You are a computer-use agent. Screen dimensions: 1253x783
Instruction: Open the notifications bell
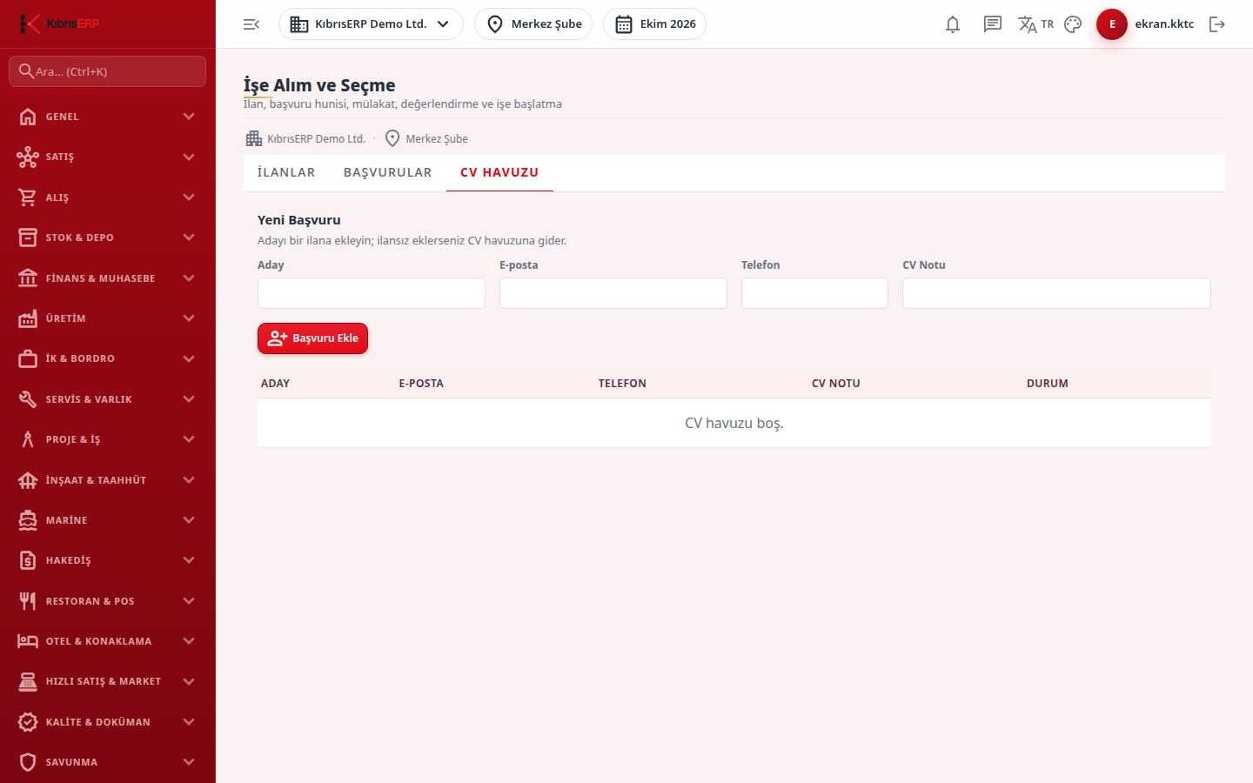(953, 24)
